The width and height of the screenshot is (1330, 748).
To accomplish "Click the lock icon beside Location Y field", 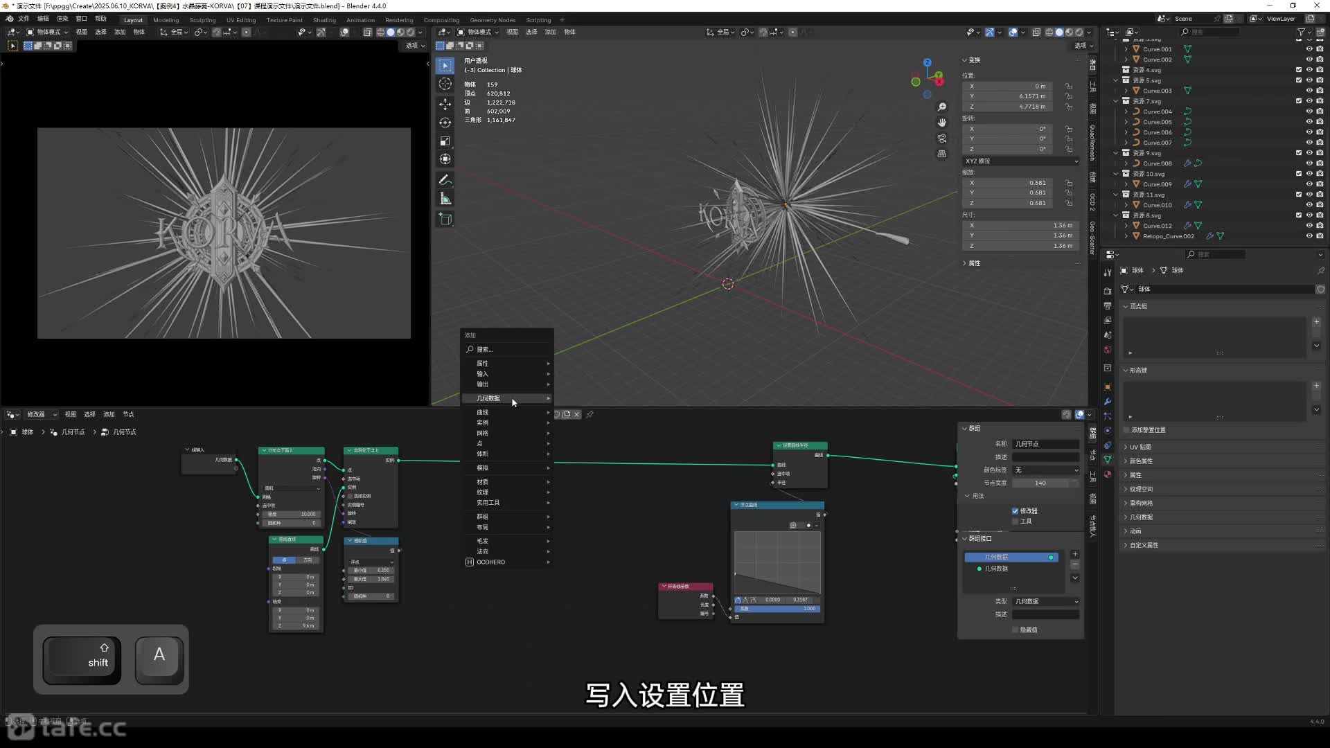I will (1069, 96).
